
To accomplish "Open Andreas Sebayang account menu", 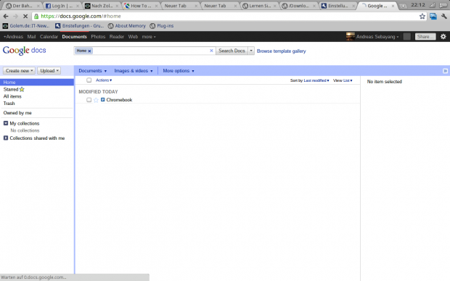I will tap(377, 37).
